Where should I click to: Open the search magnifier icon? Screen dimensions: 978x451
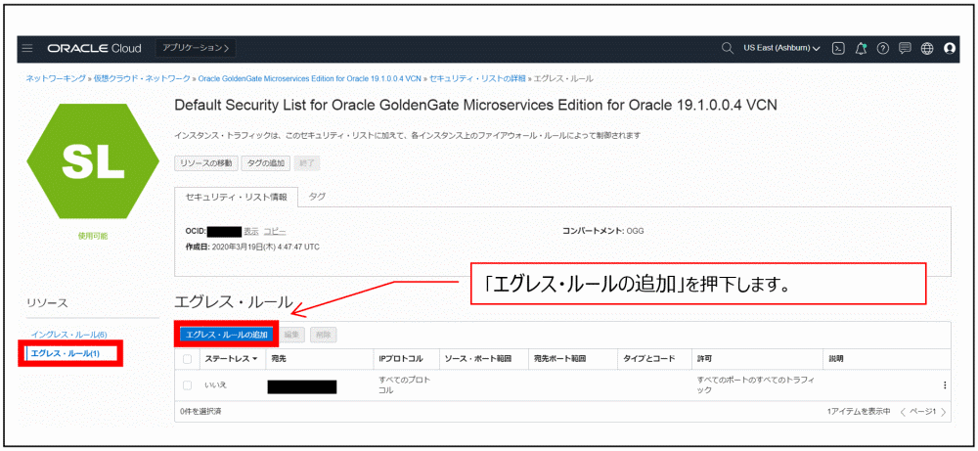(728, 48)
